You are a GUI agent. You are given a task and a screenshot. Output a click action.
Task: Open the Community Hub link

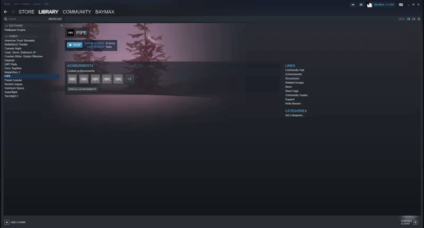[295, 70]
